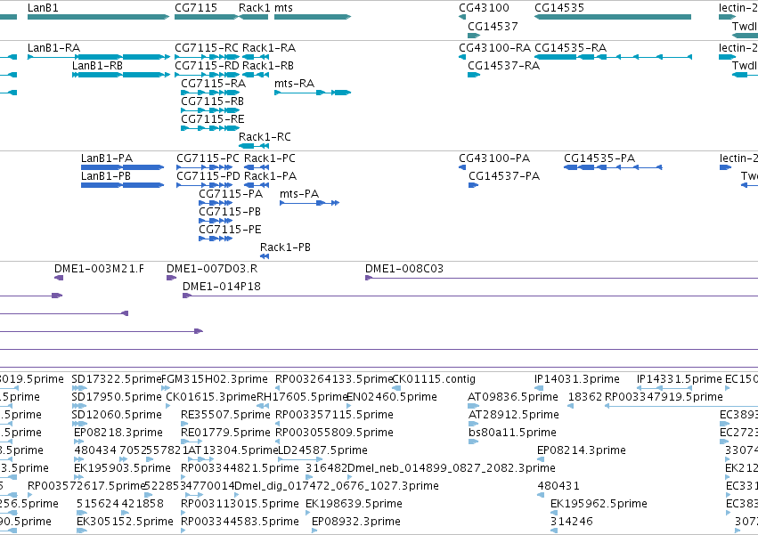Click CDS CG7115-PD

coord(205,185)
